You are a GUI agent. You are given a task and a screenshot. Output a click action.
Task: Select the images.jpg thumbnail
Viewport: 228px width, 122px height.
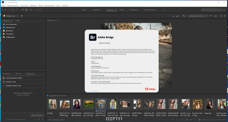point(210,104)
